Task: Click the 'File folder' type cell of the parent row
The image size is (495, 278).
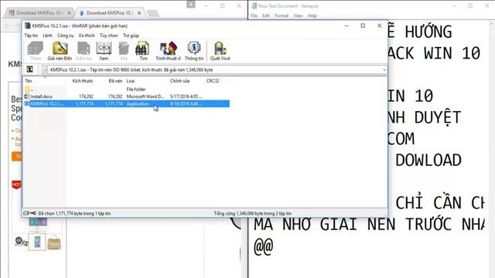Action: tap(136, 90)
